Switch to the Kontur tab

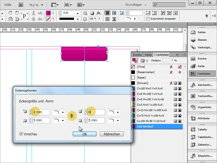(x=138, y=55)
